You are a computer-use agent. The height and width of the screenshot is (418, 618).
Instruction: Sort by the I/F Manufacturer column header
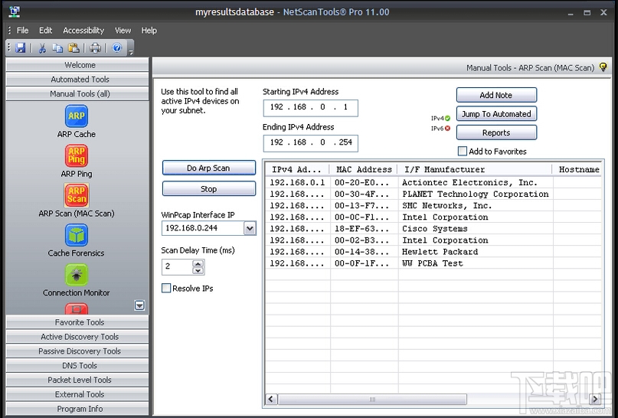click(475, 169)
